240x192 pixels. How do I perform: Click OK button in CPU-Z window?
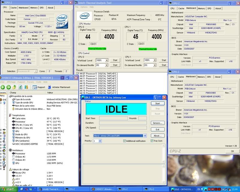coord(232,151)
